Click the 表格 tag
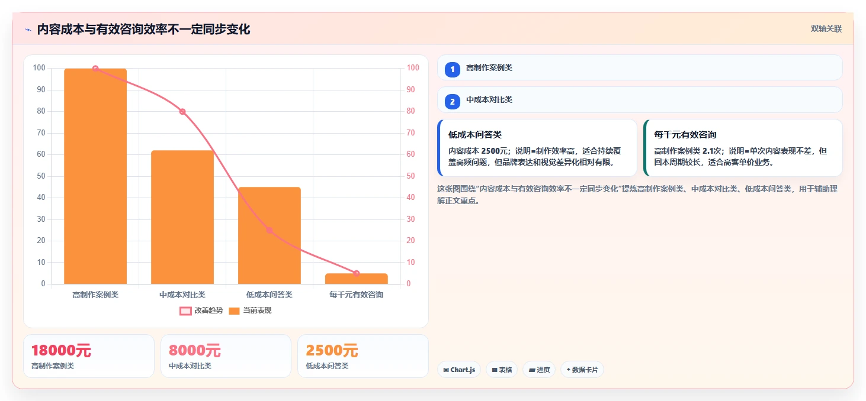The image size is (866, 401). click(502, 370)
